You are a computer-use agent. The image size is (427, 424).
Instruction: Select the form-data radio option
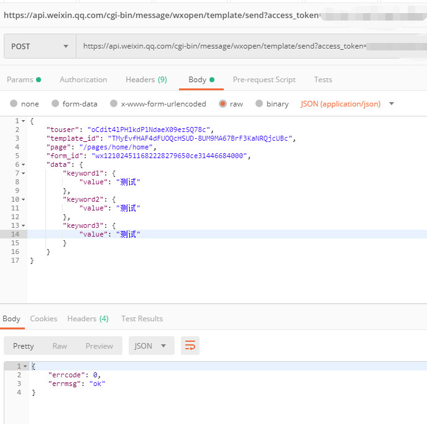click(55, 104)
